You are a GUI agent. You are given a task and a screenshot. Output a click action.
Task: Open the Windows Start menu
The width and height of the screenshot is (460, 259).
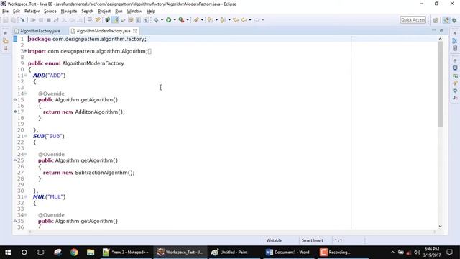click(x=8, y=253)
